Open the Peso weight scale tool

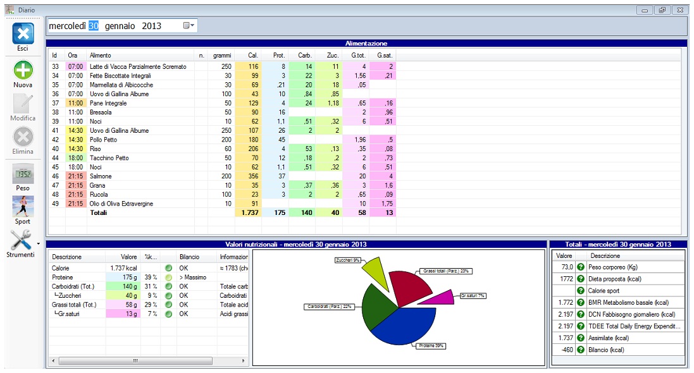tap(23, 174)
